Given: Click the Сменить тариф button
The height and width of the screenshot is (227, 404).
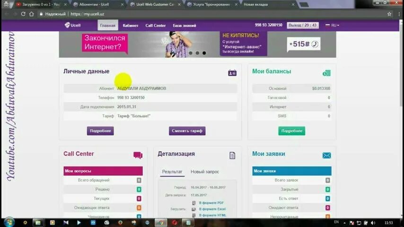Looking at the screenshot, I should coord(187,131).
